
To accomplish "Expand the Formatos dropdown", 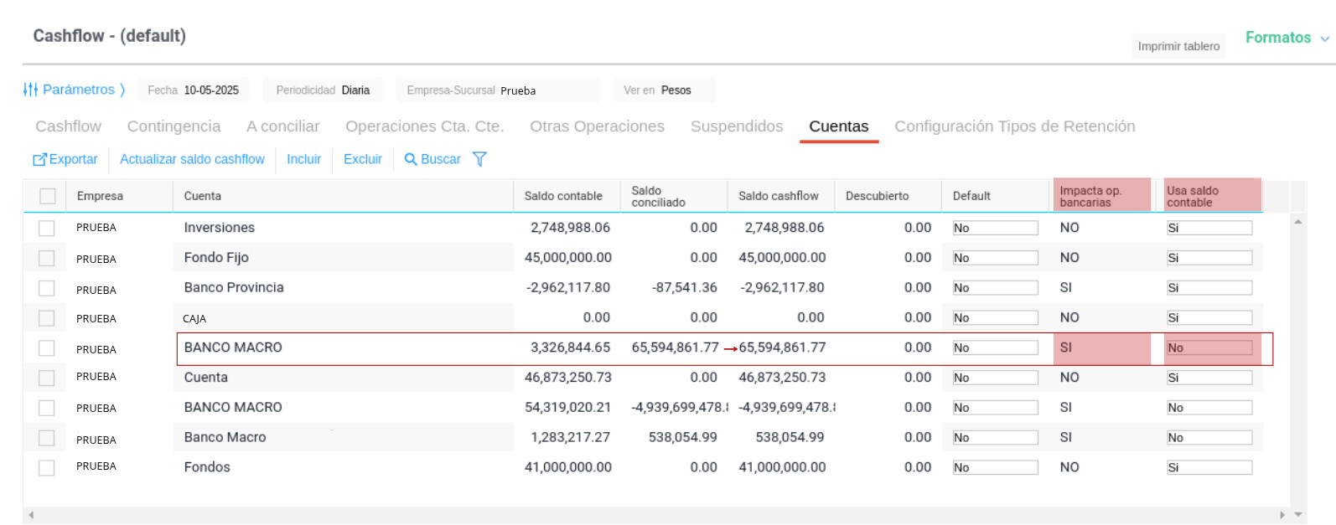I will [x=1287, y=38].
